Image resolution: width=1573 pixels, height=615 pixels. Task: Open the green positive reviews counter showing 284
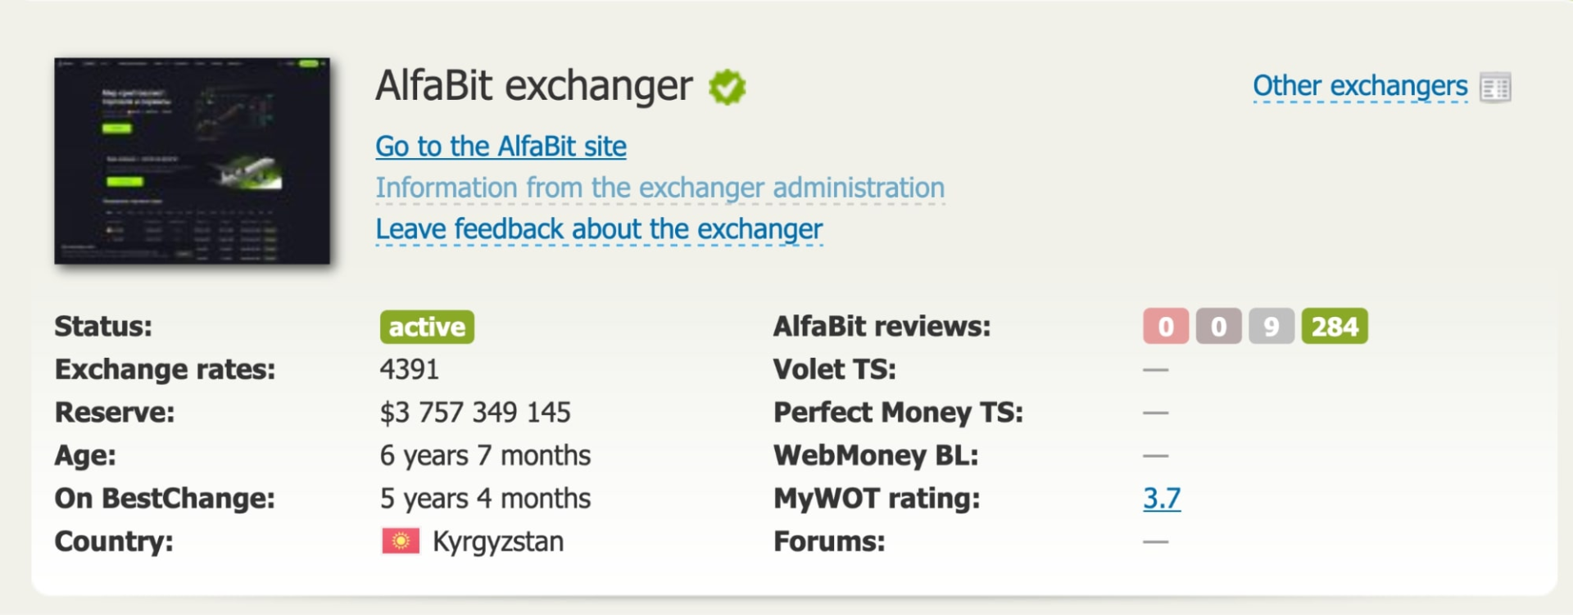pos(1335,326)
